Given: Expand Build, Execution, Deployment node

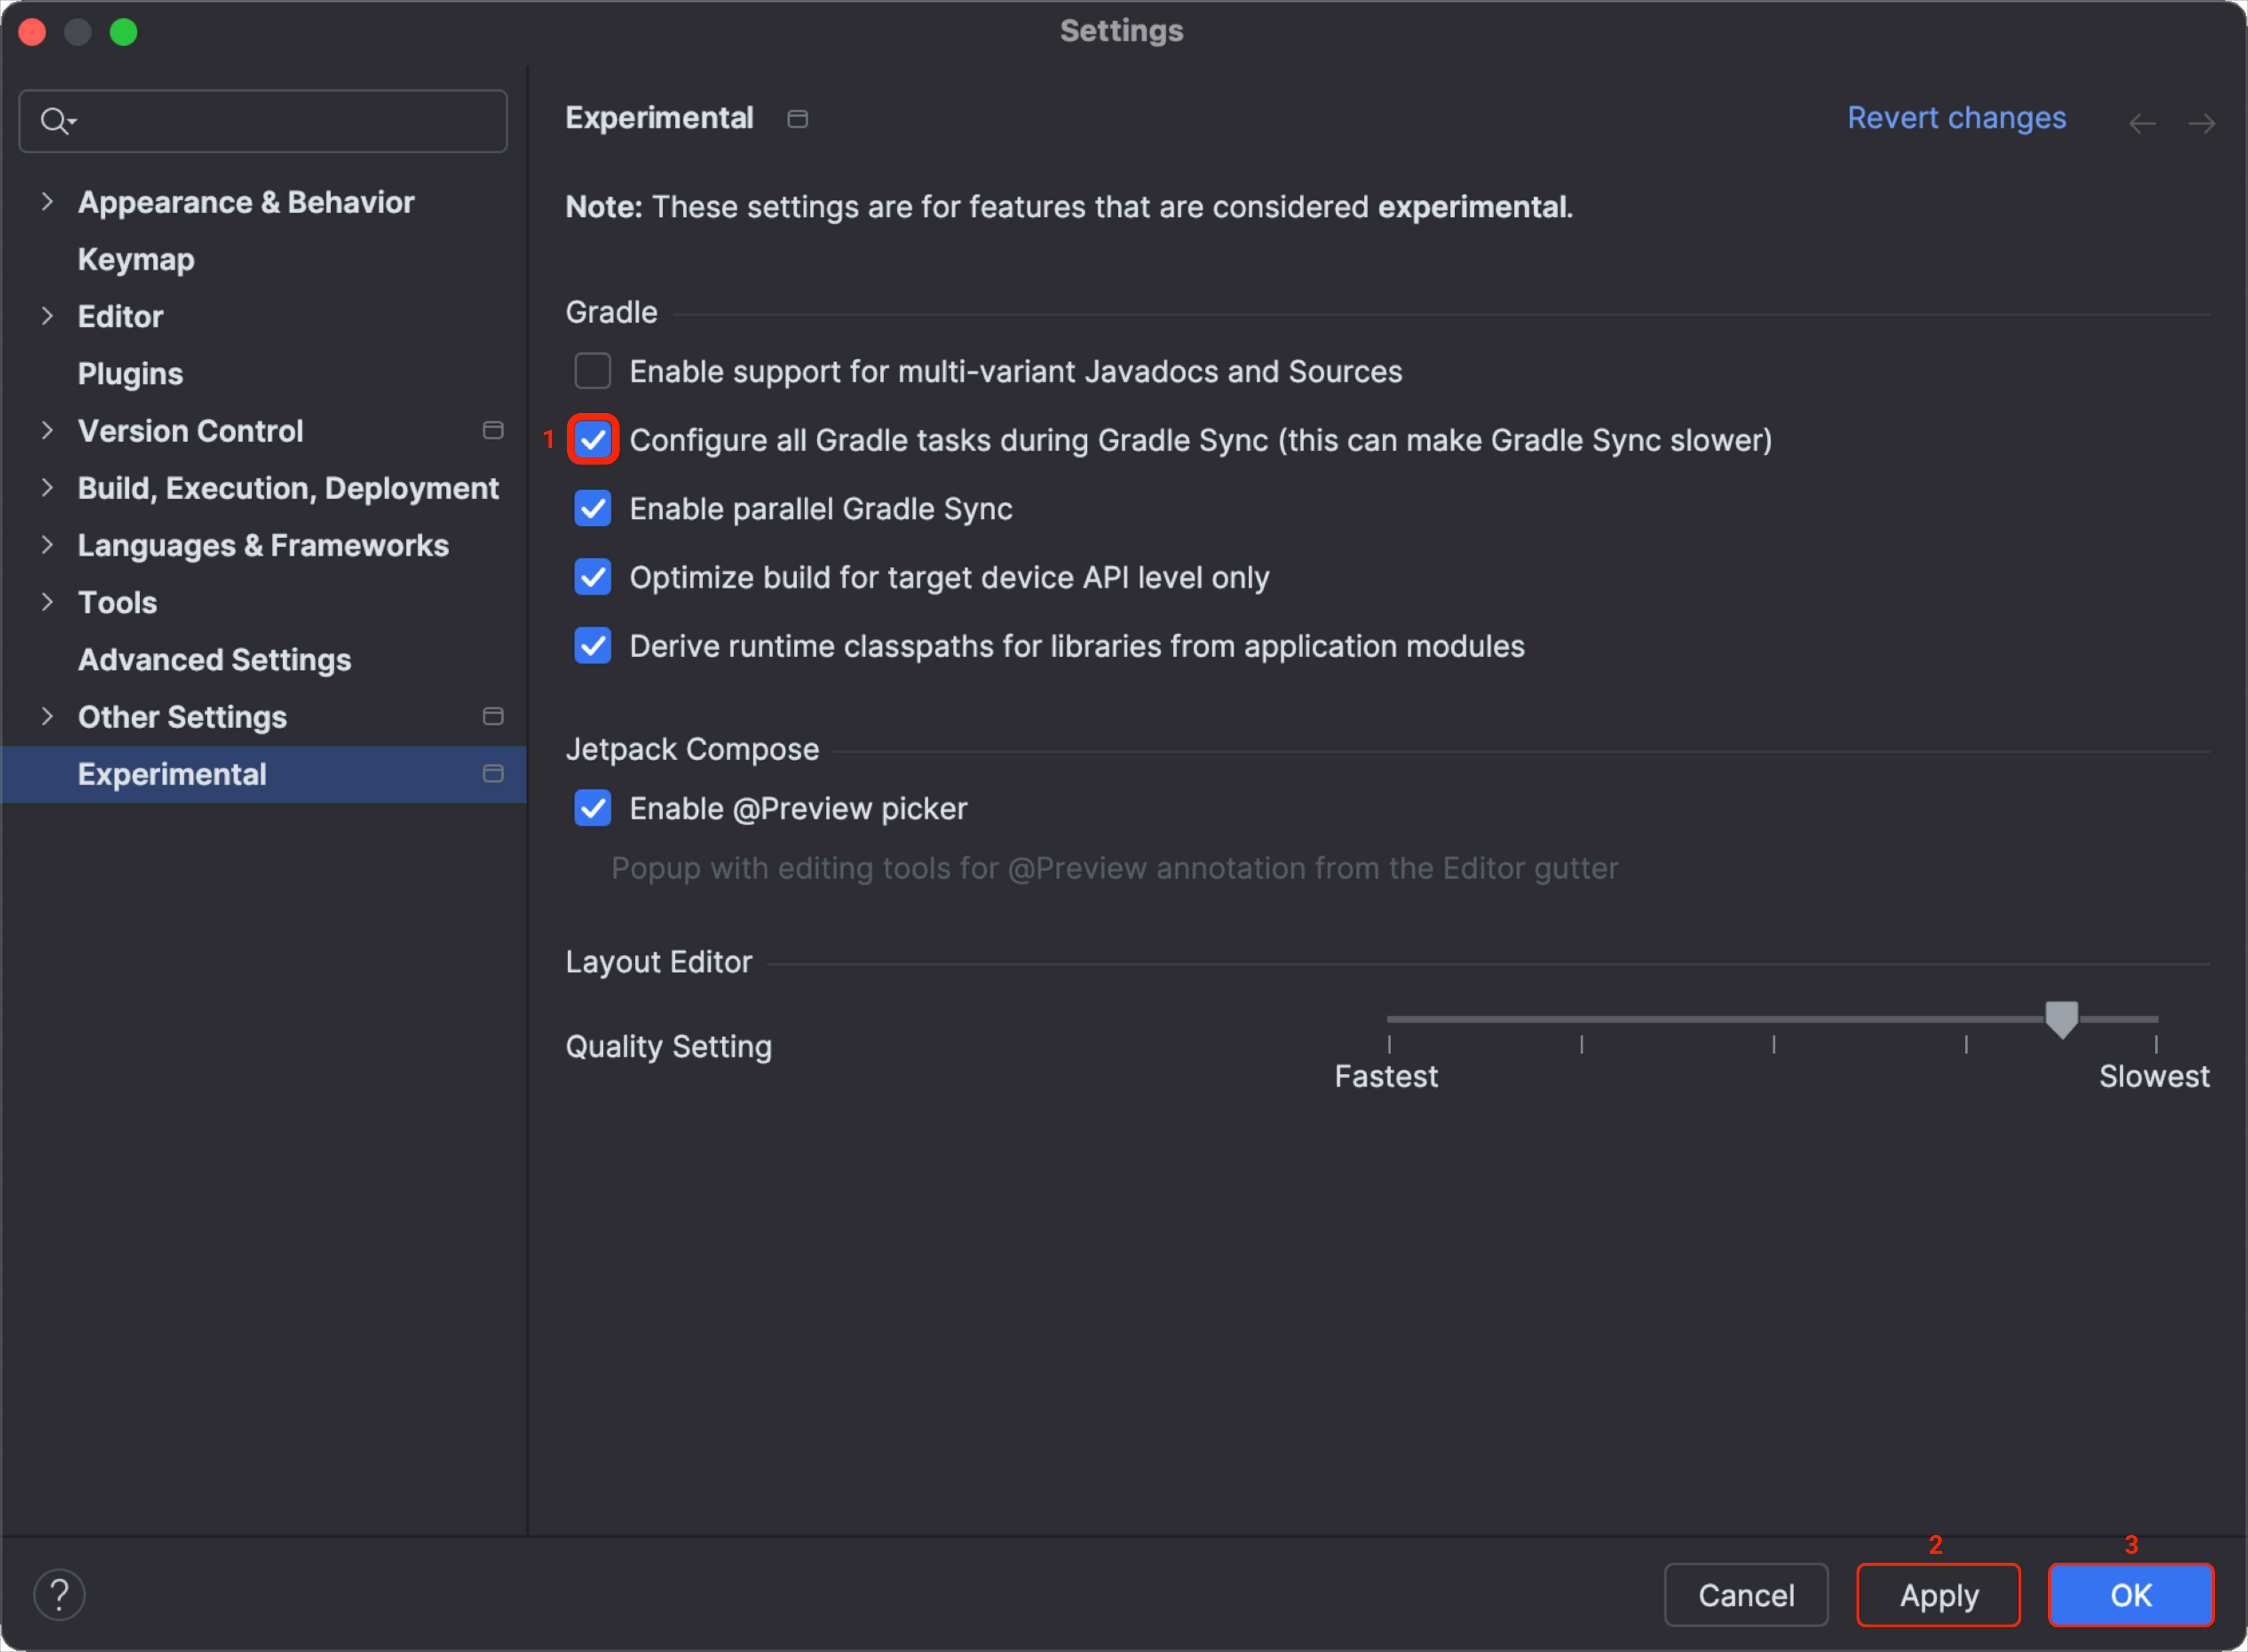Looking at the screenshot, I should coord(47,488).
